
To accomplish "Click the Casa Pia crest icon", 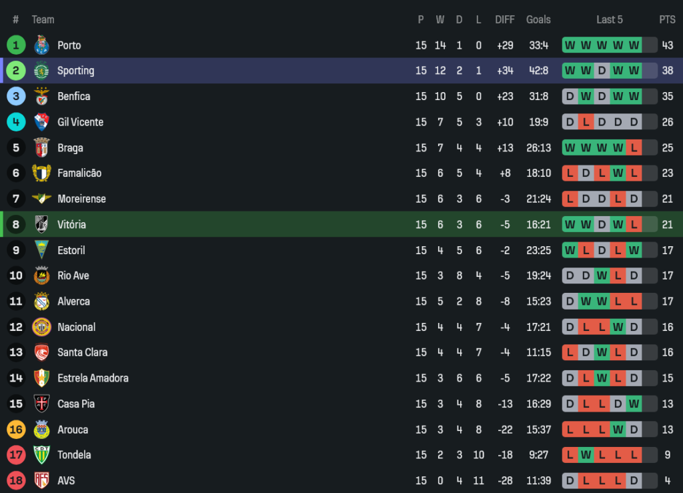I will [x=42, y=404].
